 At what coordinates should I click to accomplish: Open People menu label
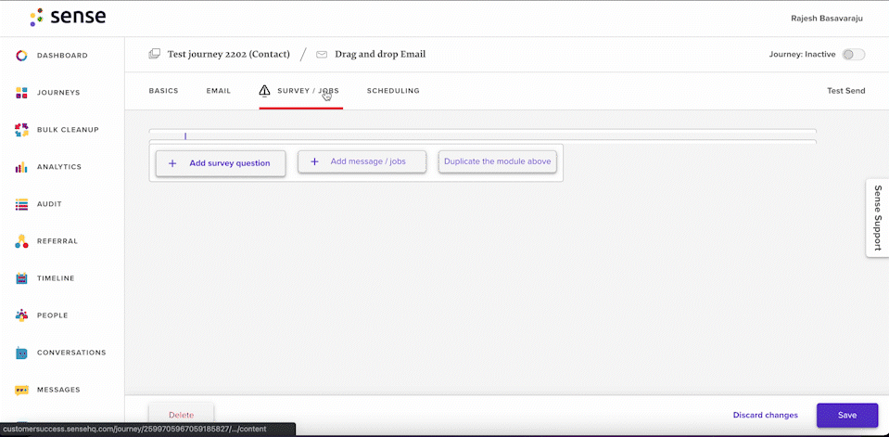coord(52,315)
